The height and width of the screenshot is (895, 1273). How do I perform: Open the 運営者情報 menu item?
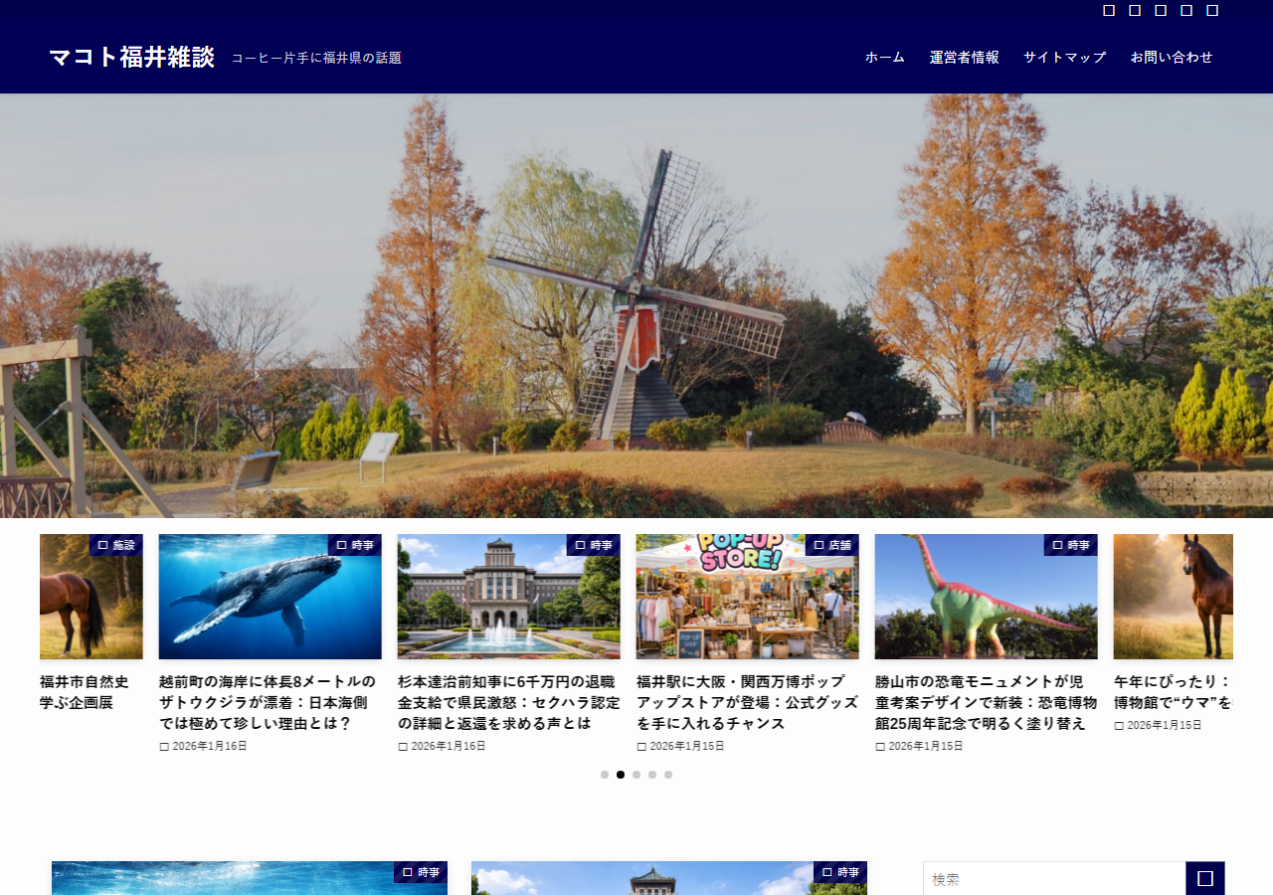coord(965,58)
